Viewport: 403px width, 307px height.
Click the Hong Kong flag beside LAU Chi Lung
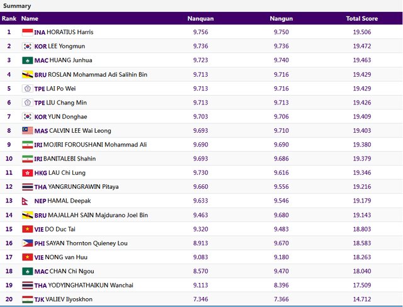27,173
